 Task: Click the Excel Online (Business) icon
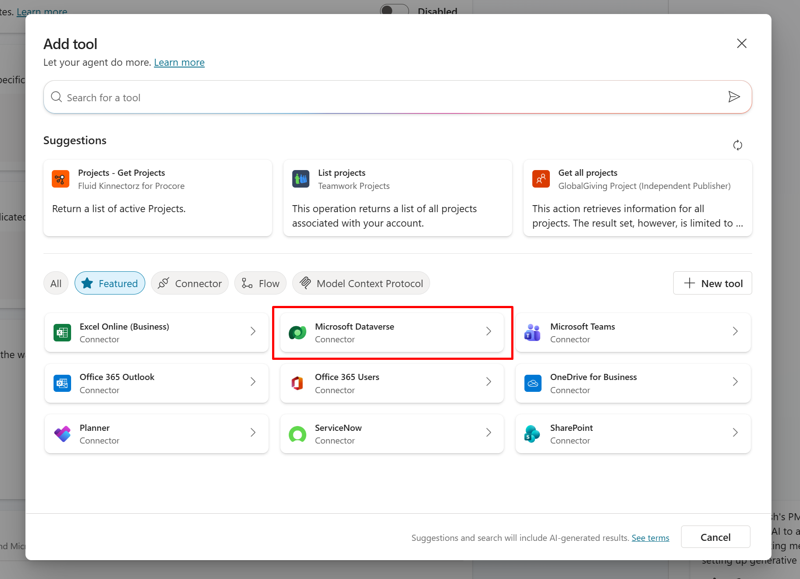coord(62,333)
